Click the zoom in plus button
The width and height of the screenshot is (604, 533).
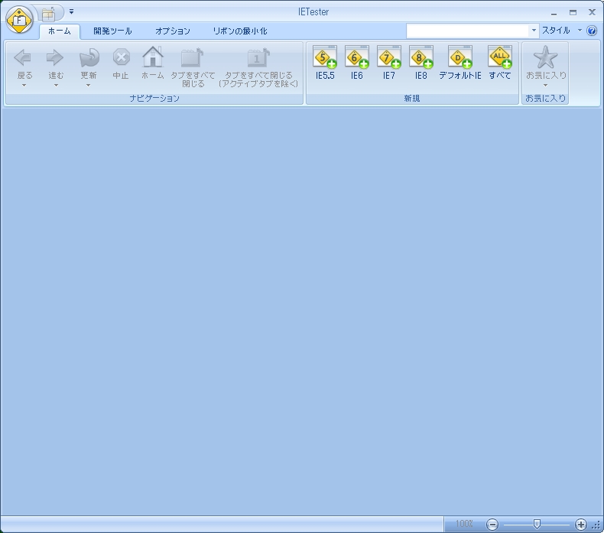pos(580,524)
